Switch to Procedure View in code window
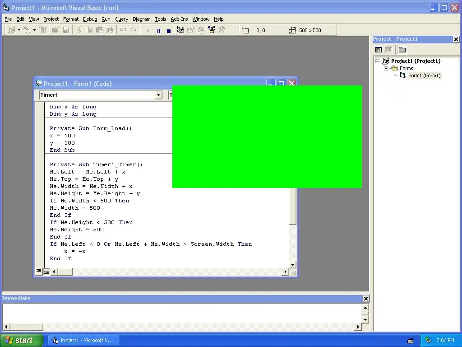The height and width of the screenshot is (347, 462). pos(39,272)
